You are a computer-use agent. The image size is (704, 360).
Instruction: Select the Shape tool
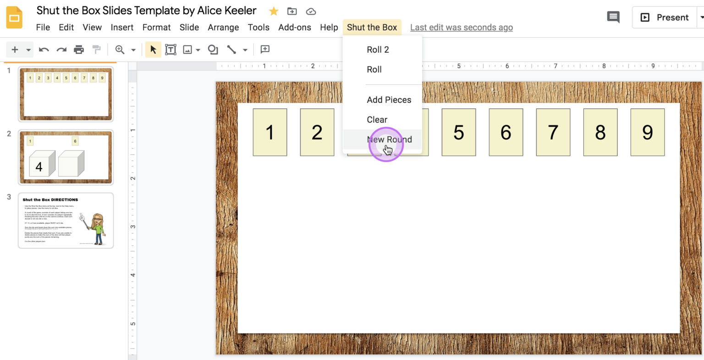(x=213, y=49)
